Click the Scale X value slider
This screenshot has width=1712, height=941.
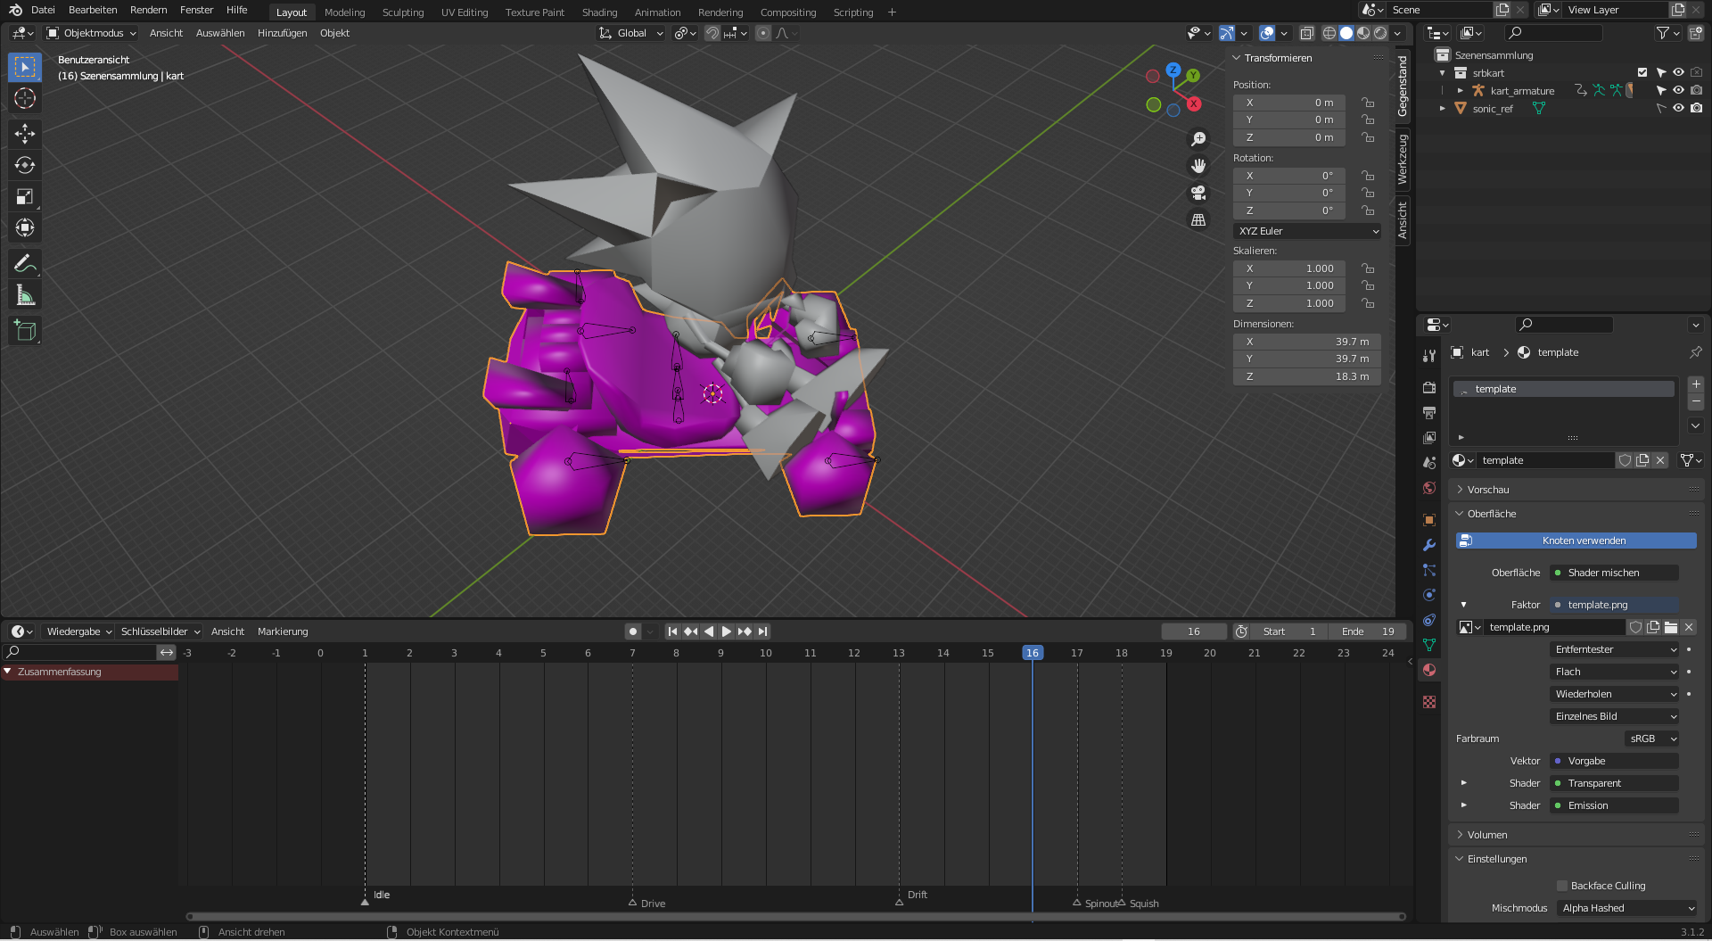[x=1291, y=268]
